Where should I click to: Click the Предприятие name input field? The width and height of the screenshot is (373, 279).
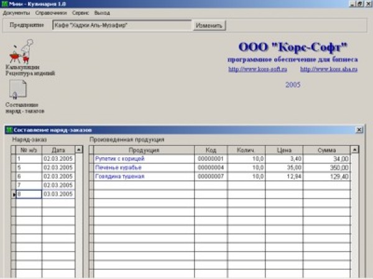pos(122,25)
